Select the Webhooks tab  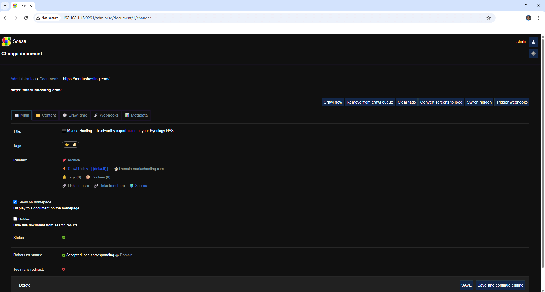106,115
